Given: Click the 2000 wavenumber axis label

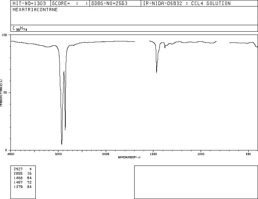Looking at the screenshot, I should pyautogui.click(x=106, y=154).
